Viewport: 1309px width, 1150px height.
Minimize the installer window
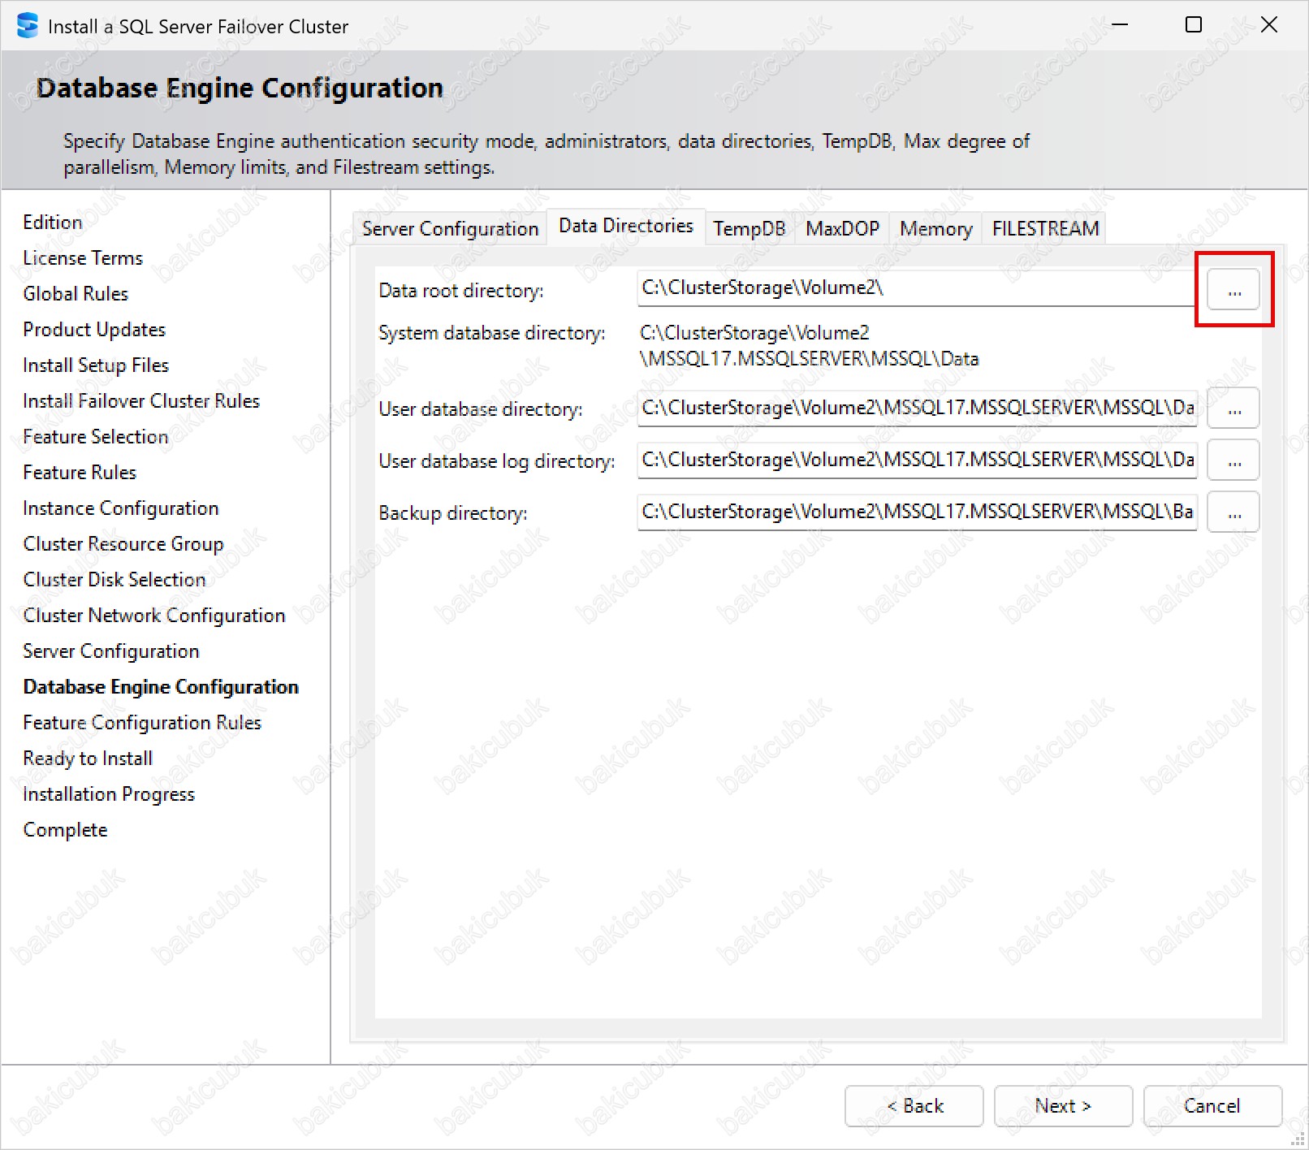click(x=1120, y=25)
